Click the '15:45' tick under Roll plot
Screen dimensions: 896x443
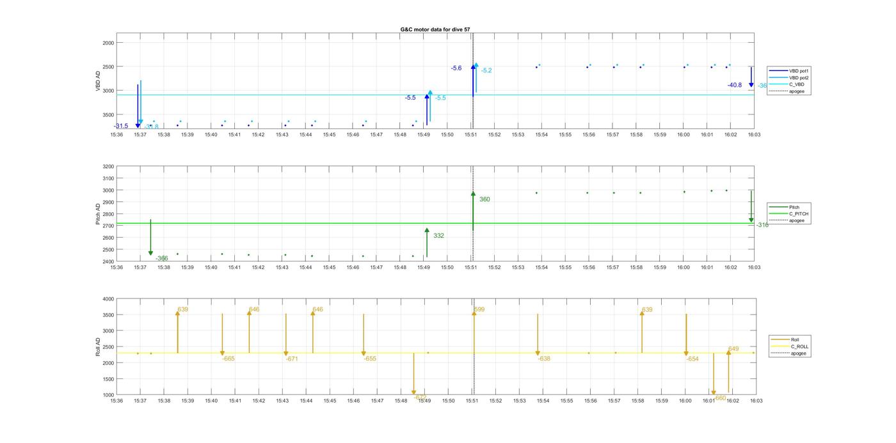[330, 401]
